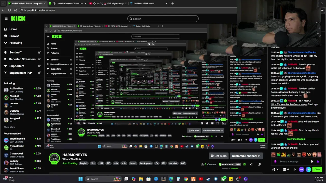
Task: Click Customize channel button
Action: pos(246,156)
